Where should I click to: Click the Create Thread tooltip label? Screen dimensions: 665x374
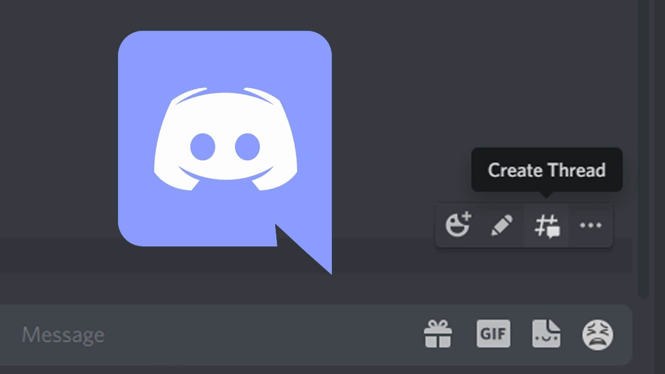click(547, 170)
